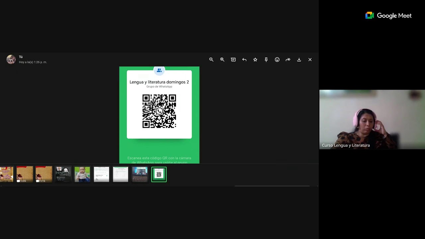Click the 'Lengua y literatura domingos 2' title
425x239 pixels.
[x=159, y=82]
